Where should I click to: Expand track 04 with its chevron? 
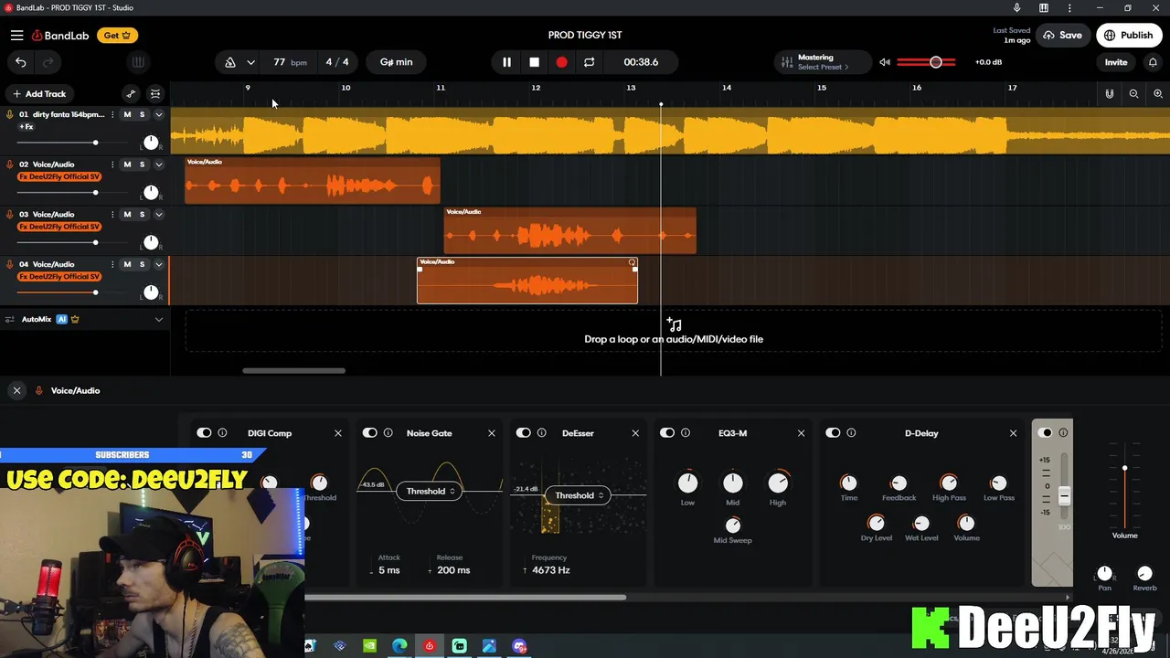click(159, 264)
